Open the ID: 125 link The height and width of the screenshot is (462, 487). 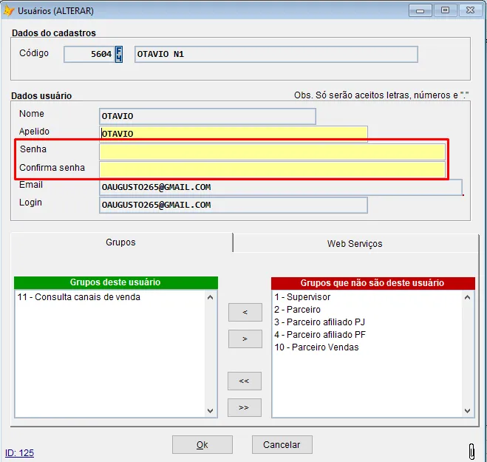(x=19, y=452)
